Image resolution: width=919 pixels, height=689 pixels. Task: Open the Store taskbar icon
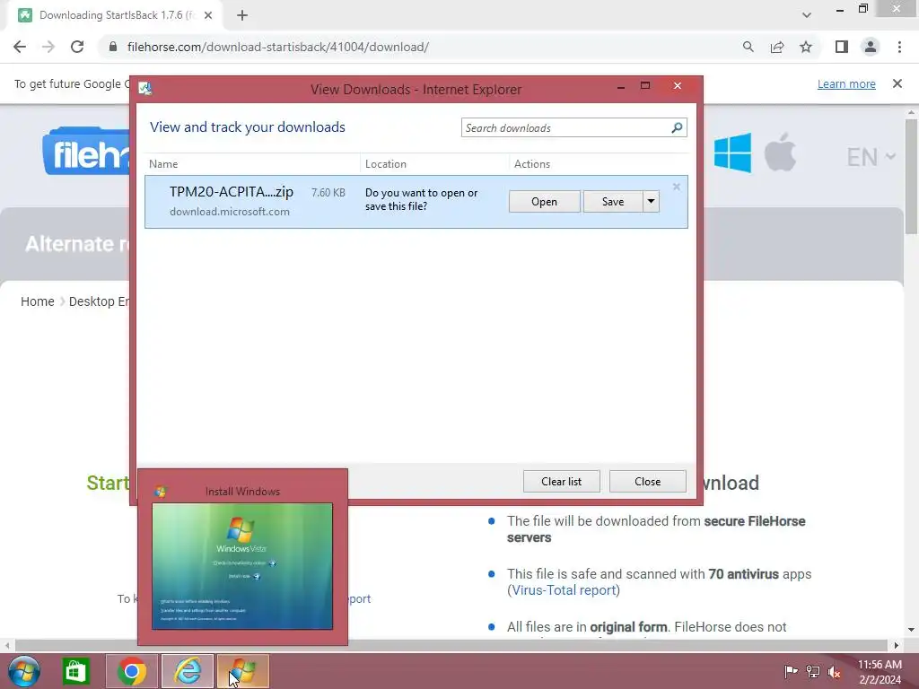75,671
